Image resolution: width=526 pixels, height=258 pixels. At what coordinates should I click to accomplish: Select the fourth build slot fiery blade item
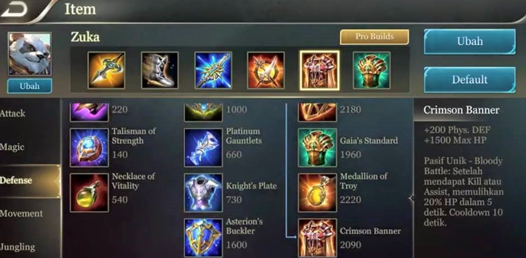click(x=266, y=70)
